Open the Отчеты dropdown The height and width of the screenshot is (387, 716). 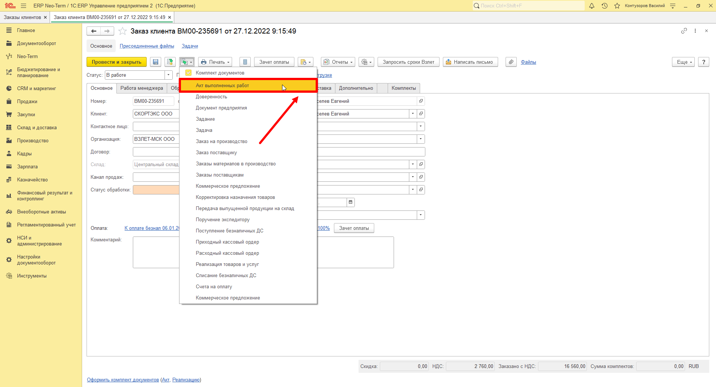coord(338,62)
